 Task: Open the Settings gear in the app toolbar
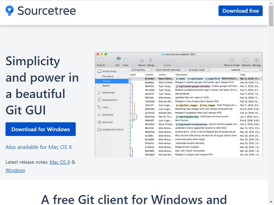pyautogui.click(x=256, y=60)
